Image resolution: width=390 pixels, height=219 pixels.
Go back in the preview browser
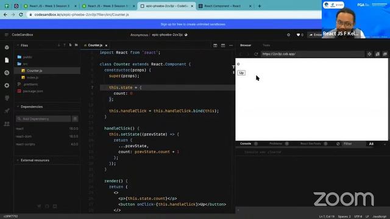click(x=241, y=54)
